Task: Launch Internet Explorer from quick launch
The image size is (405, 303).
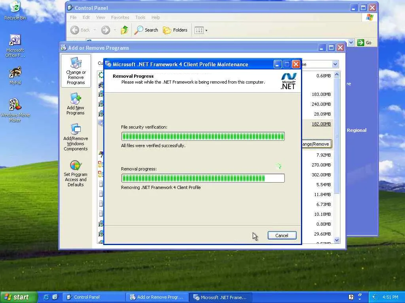Action: click(46, 297)
